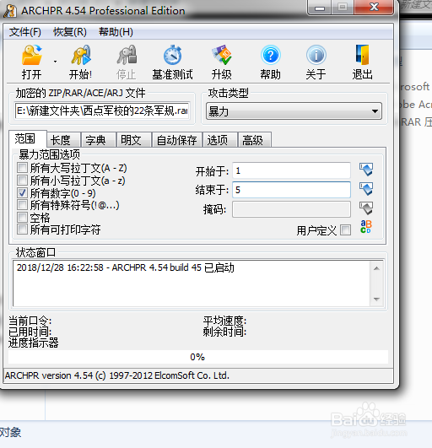The height and width of the screenshot is (448, 432).
Task: Click the 结束于 input field
Action: click(291, 190)
